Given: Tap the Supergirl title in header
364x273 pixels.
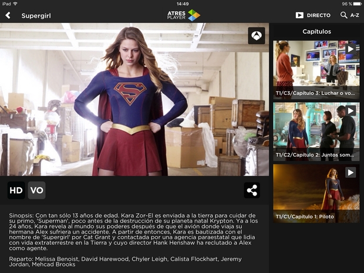Looking at the screenshot, I should pos(36,16).
